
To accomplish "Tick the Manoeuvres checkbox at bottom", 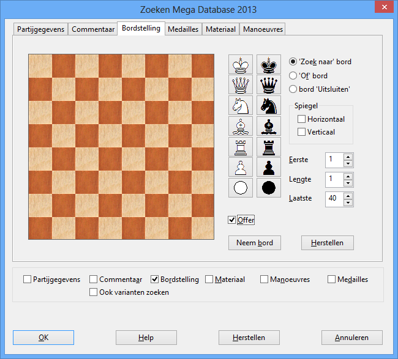I will [265, 279].
